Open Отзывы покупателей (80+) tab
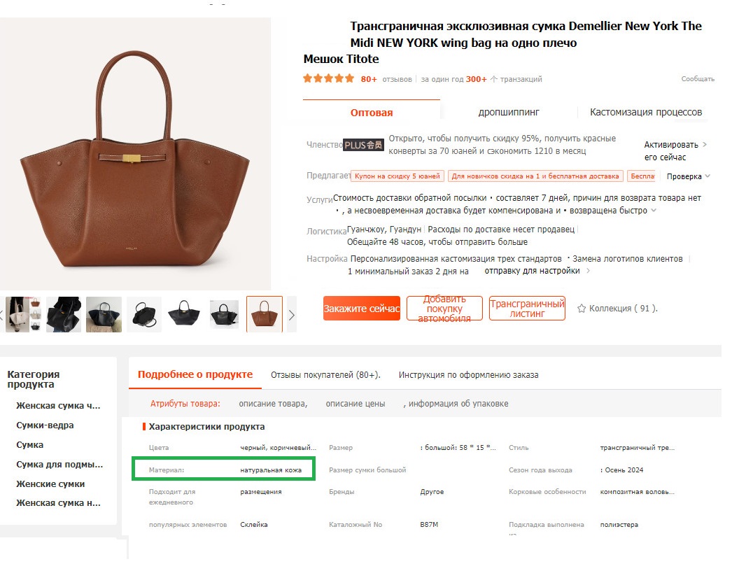The height and width of the screenshot is (564, 753). click(x=325, y=375)
